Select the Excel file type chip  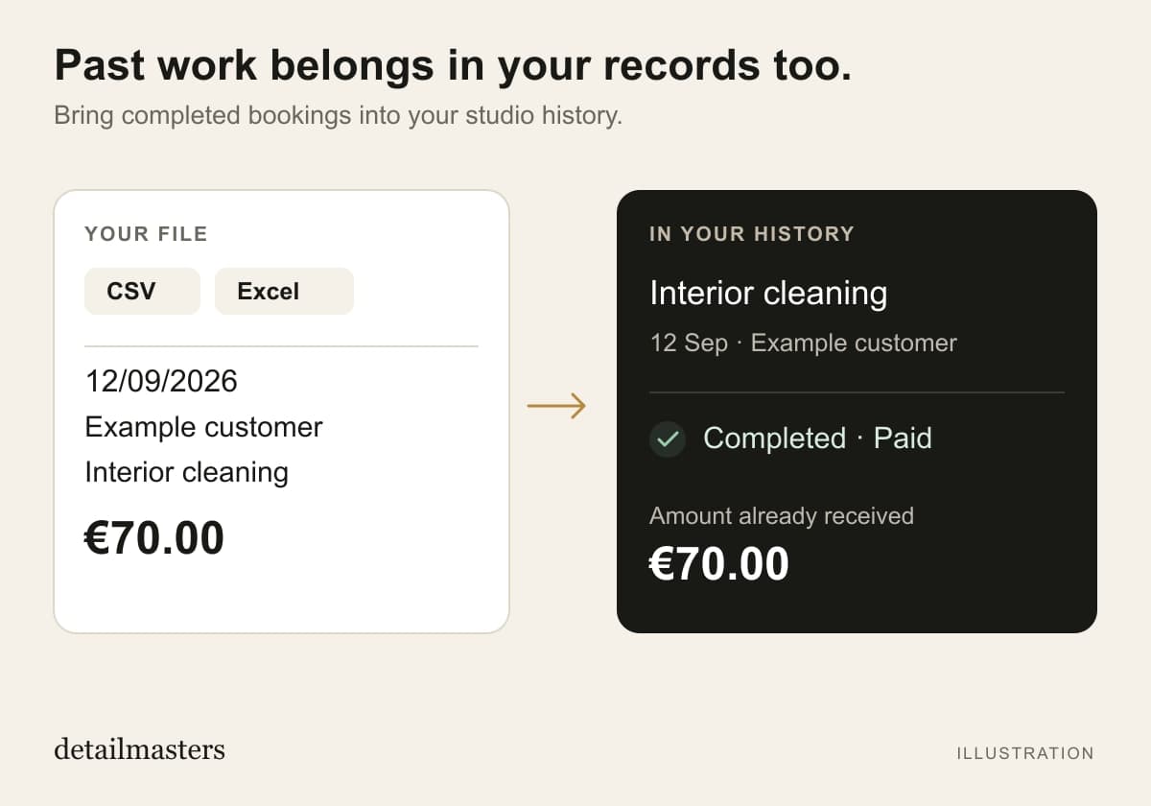coord(284,291)
